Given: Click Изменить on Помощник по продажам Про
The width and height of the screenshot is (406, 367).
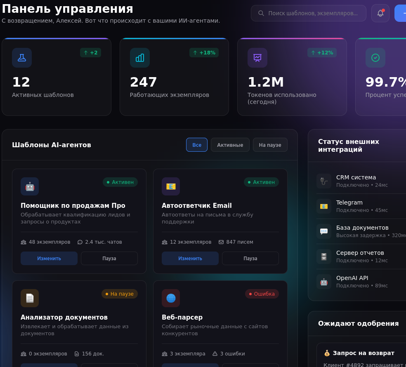Looking at the screenshot, I should pos(49,258).
